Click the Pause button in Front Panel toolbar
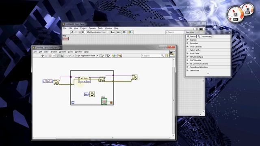The width and height of the screenshot is (260, 146). pyautogui.click(x=83, y=32)
